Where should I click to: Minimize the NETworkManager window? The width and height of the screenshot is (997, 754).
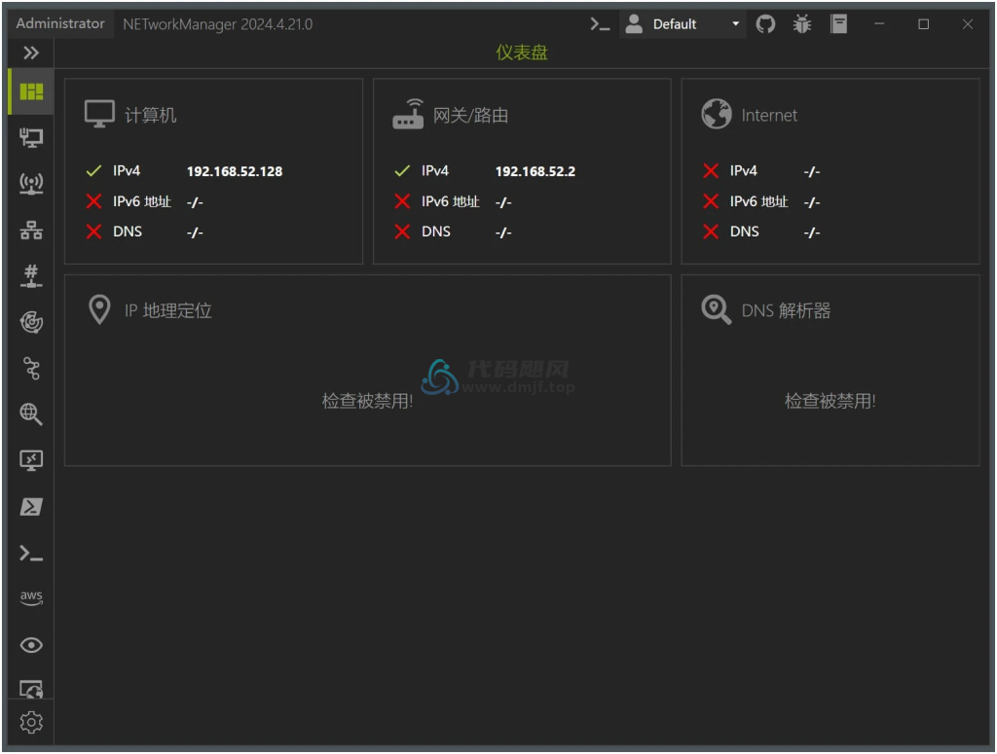click(879, 24)
